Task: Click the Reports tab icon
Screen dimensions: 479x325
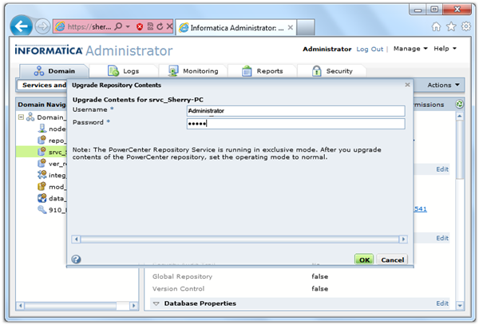Action: [x=247, y=71]
